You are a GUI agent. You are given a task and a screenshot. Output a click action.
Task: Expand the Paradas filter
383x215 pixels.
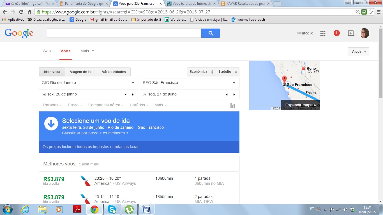pos(52,105)
